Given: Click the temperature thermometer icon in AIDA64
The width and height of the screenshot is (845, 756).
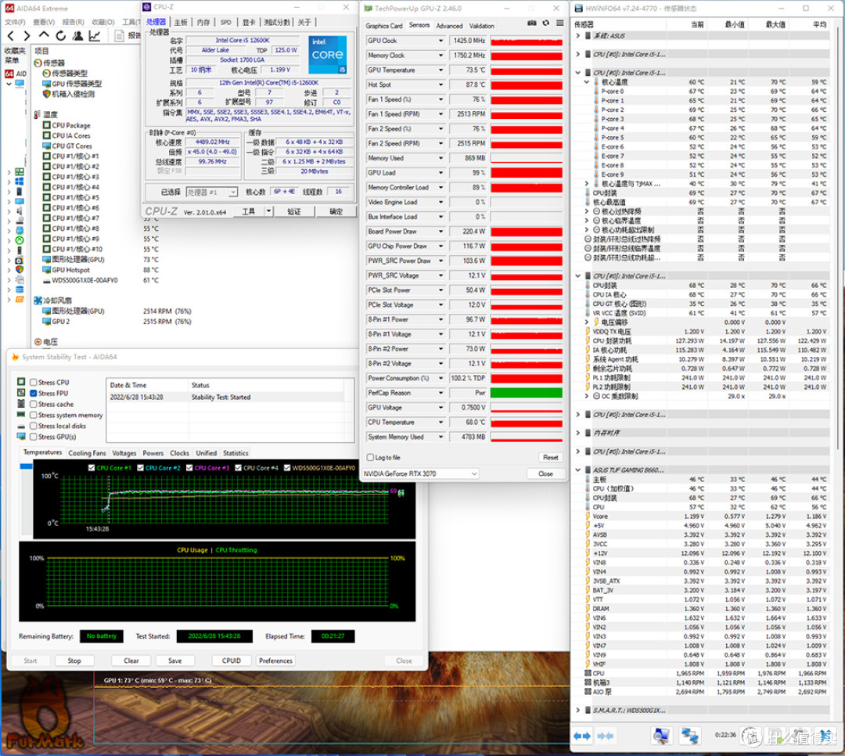Looking at the screenshot, I should (x=38, y=114).
